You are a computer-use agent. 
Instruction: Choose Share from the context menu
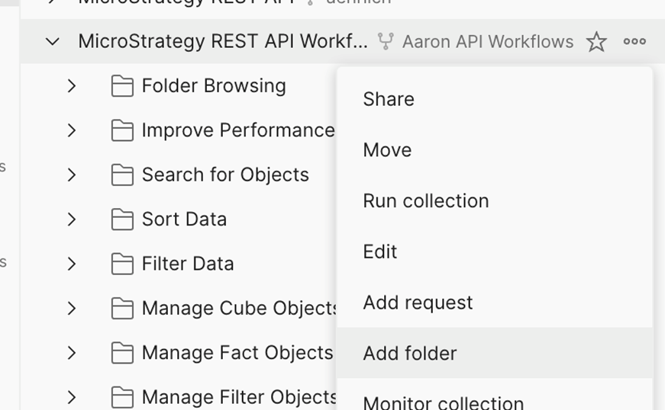pos(389,99)
